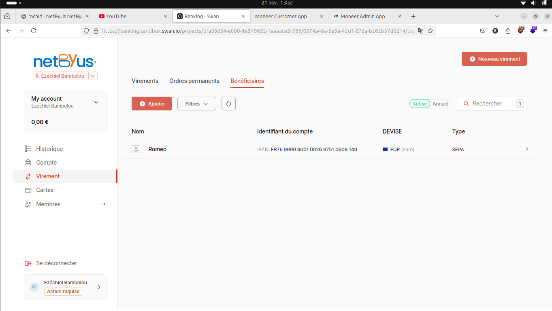The image size is (552, 311).
Task: Open the Ezéchiel Bambelou membership dropdown arrow
Action: (x=93, y=76)
